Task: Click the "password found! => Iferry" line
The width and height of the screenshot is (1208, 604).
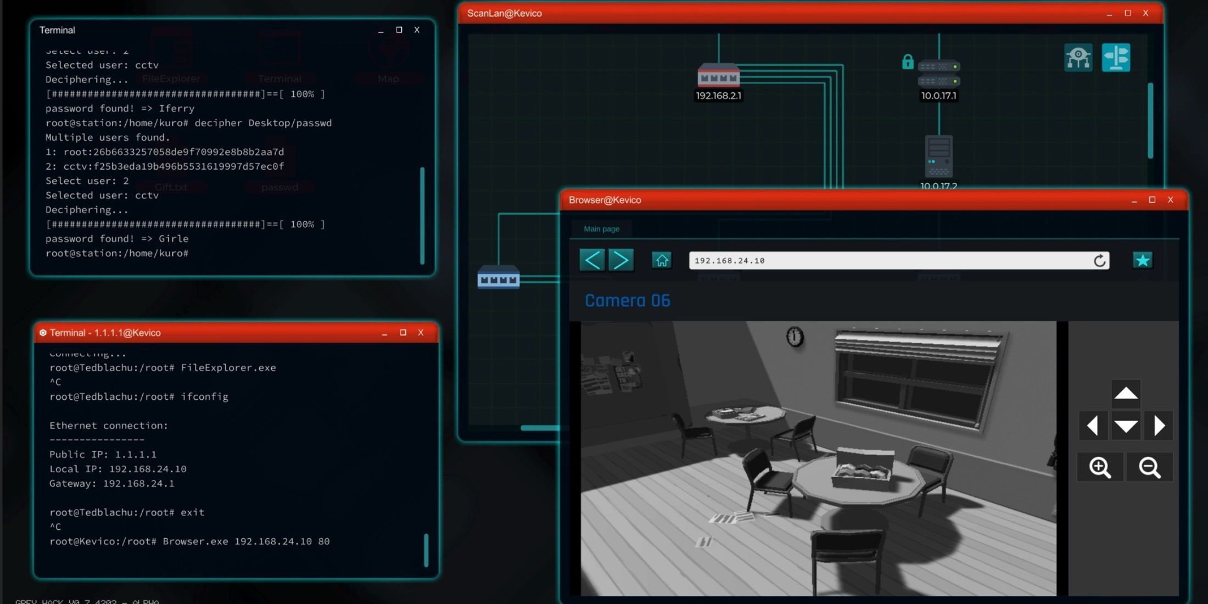Action: 120,109
